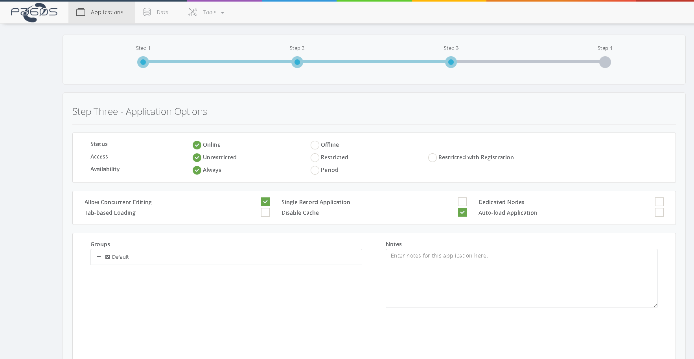
Task: Enable Single Record Application
Action: pyautogui.click(x=462, y=202)
